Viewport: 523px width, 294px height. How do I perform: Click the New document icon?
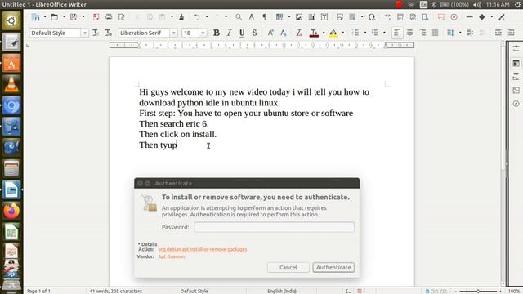point(35,17)
